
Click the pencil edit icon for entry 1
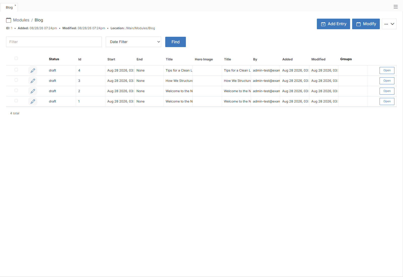click(x=33, y=101)
